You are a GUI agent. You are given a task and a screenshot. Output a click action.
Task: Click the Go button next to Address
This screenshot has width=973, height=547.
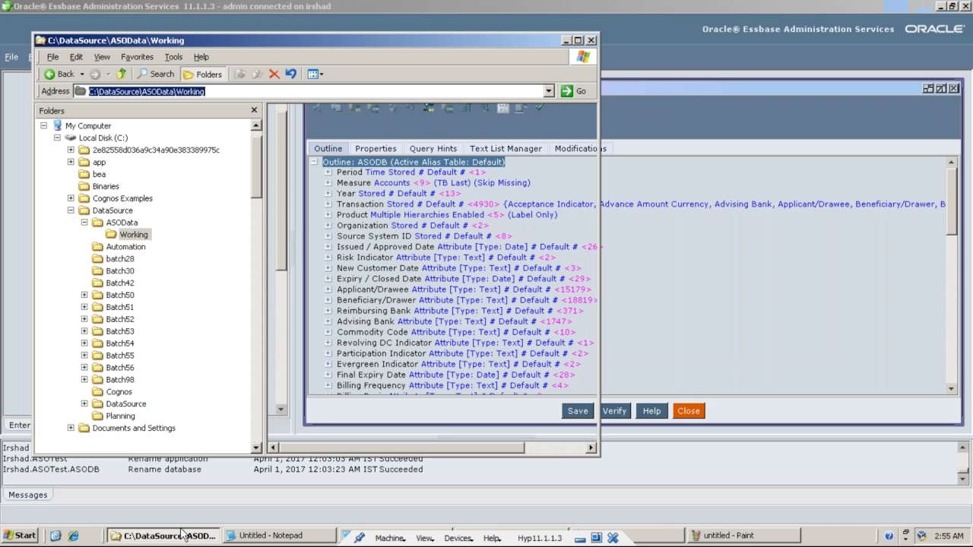coord(574,91)
